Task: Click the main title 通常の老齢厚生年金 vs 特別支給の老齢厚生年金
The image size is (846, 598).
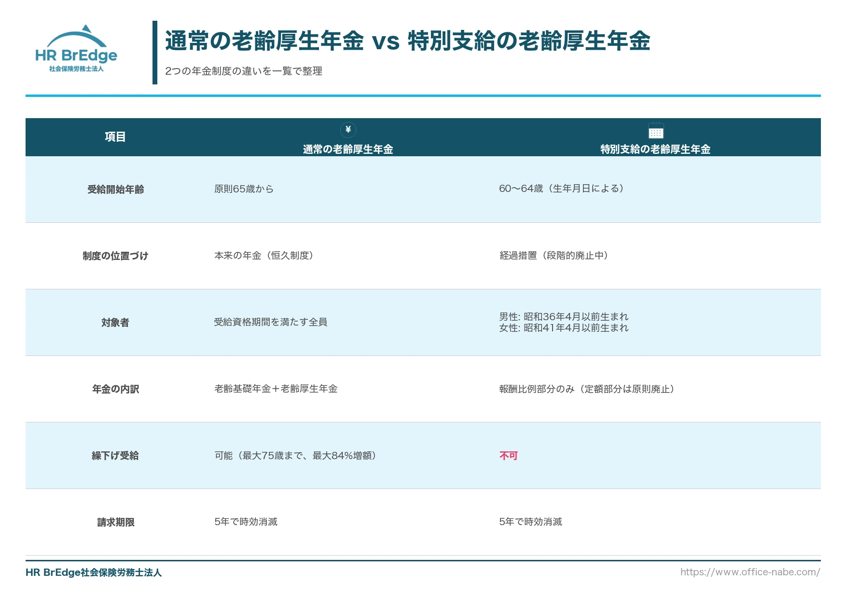Action: point(408,41)
